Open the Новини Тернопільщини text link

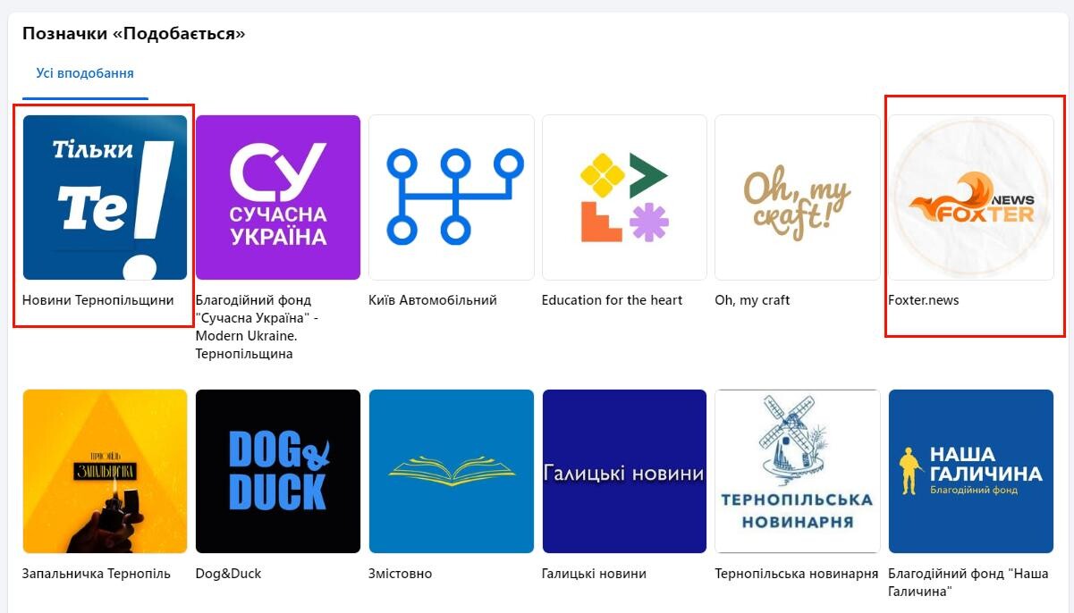[98, 300]
